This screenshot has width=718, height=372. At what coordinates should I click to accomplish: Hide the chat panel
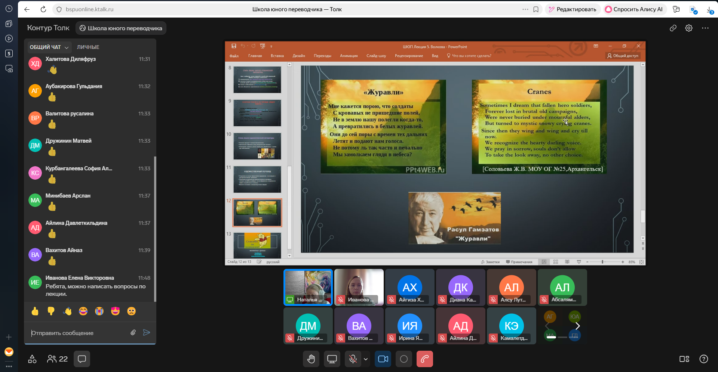pyautogui.click(x=82, y=359)
